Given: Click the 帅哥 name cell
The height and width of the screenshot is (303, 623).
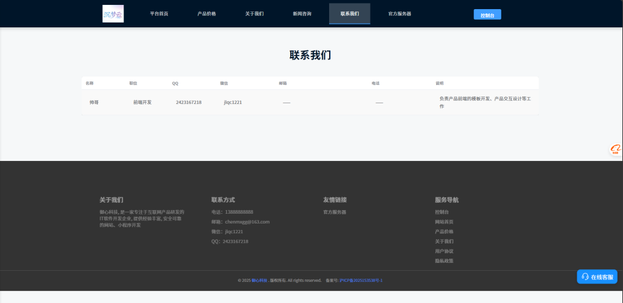Looking at the screenshot, I should (x=94, y=103).
